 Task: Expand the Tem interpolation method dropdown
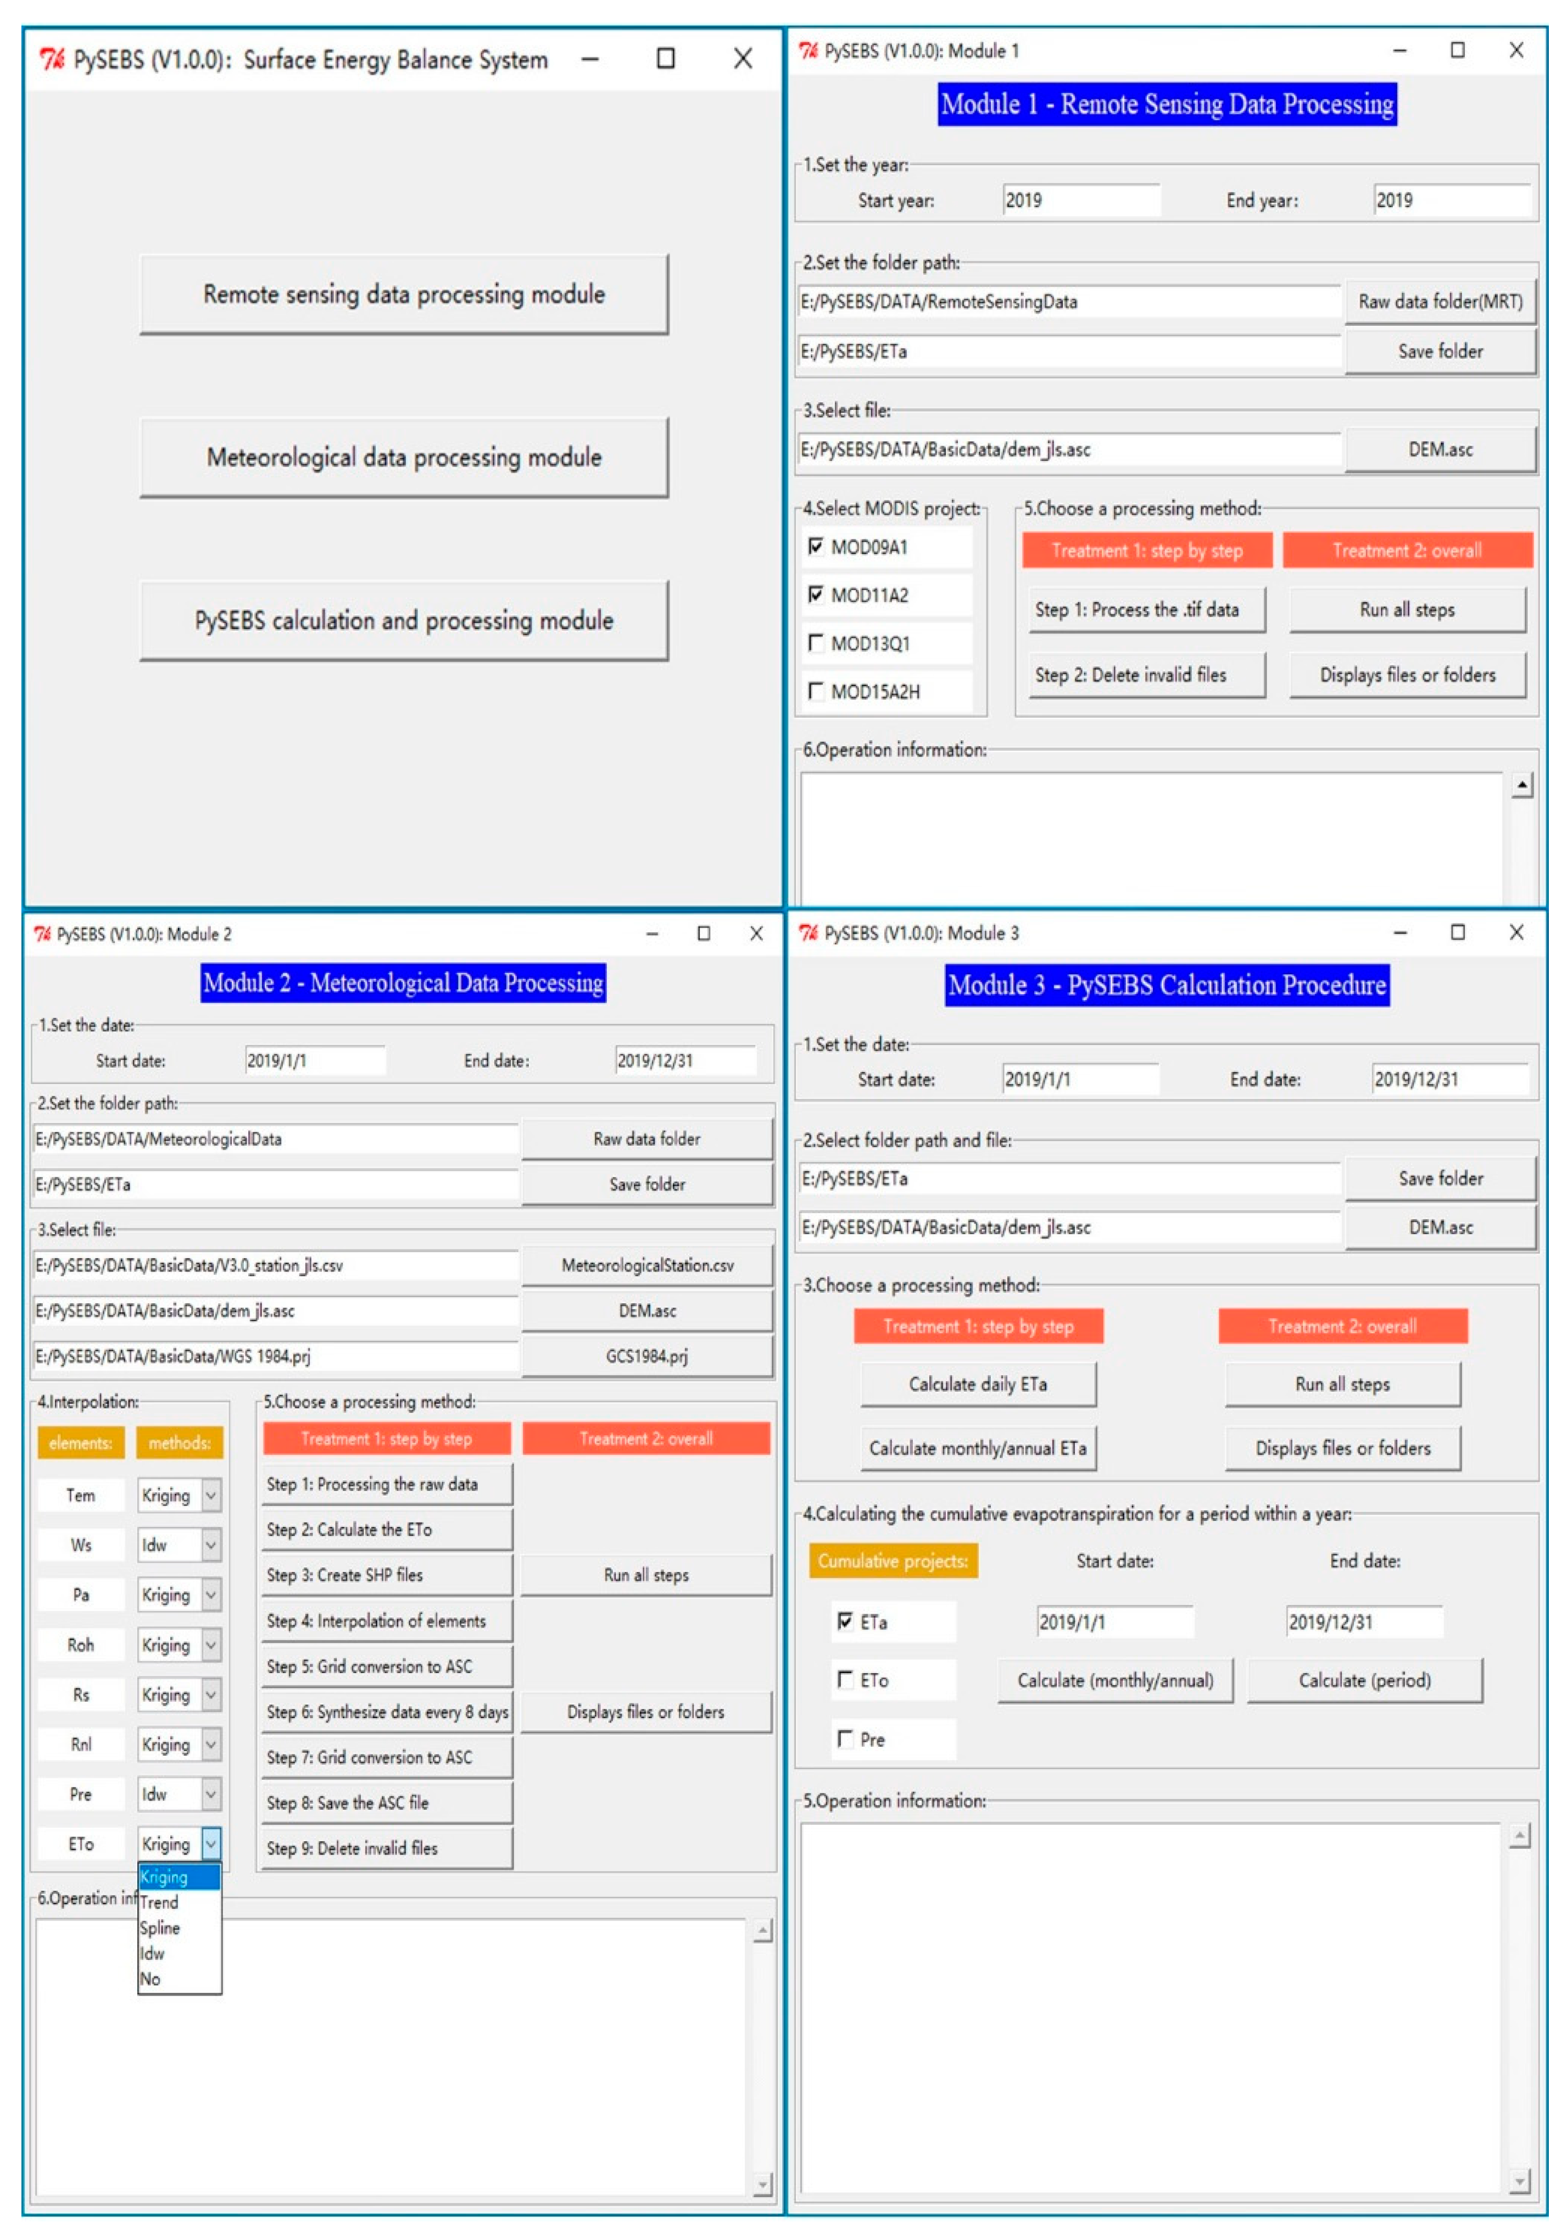[x=210, y=1495]
